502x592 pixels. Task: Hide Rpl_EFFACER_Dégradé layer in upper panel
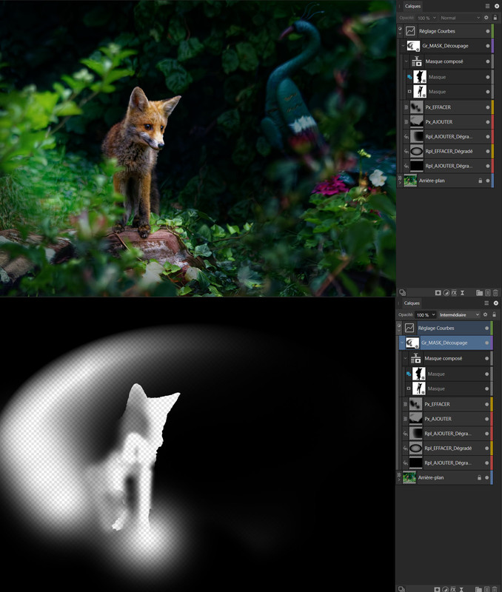(x=488, y=152)
